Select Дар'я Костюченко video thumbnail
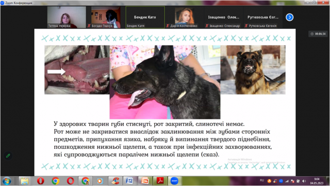Image resolution: width=330 pixels, height=186 pixels. coord(185,17)
